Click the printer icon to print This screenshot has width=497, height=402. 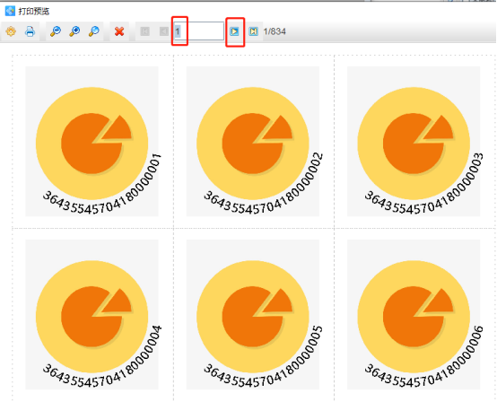click(30, 31)
